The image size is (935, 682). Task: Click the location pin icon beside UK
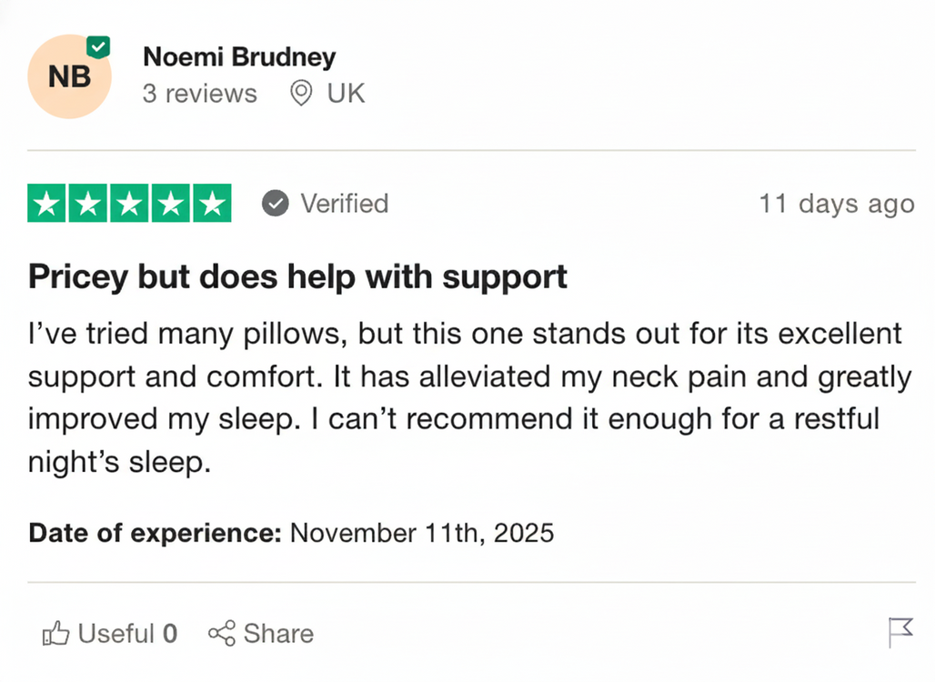click(301, 93)
